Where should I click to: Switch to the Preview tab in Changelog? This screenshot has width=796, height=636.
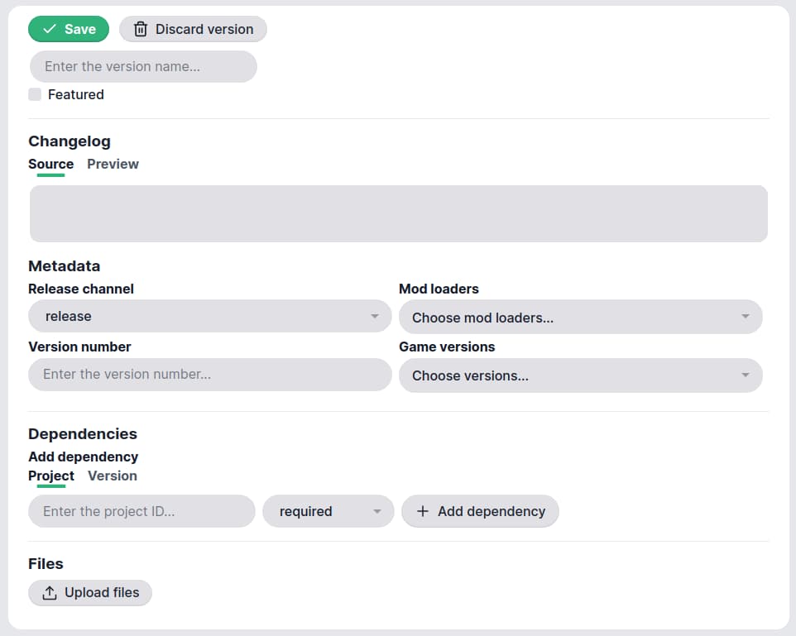click(x=113, y=164)
